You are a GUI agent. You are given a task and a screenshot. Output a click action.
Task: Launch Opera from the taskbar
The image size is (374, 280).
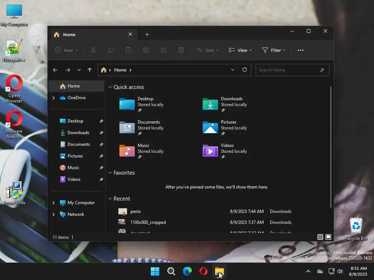[203, 271]
